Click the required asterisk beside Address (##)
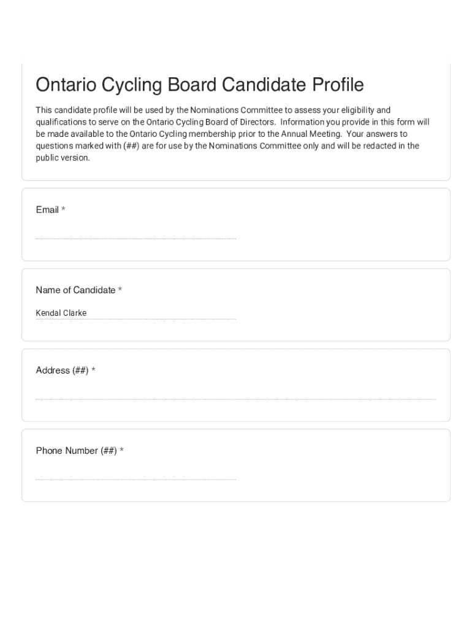 (x=93, y=370)
